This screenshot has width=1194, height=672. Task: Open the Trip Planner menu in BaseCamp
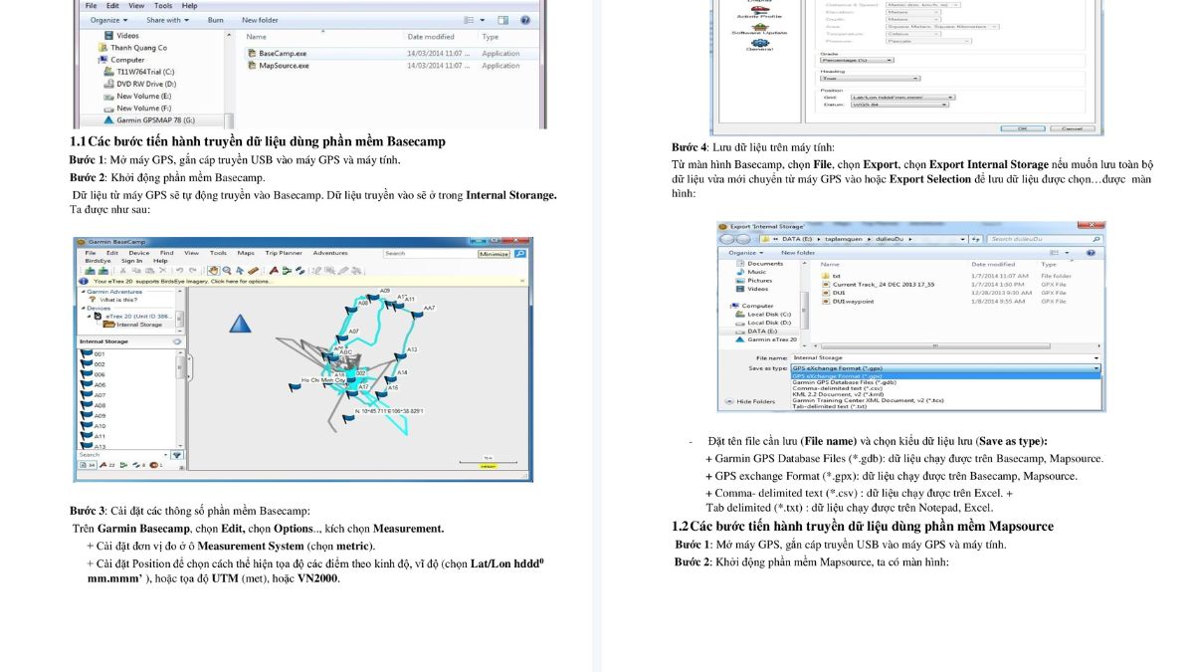point(283,253)
